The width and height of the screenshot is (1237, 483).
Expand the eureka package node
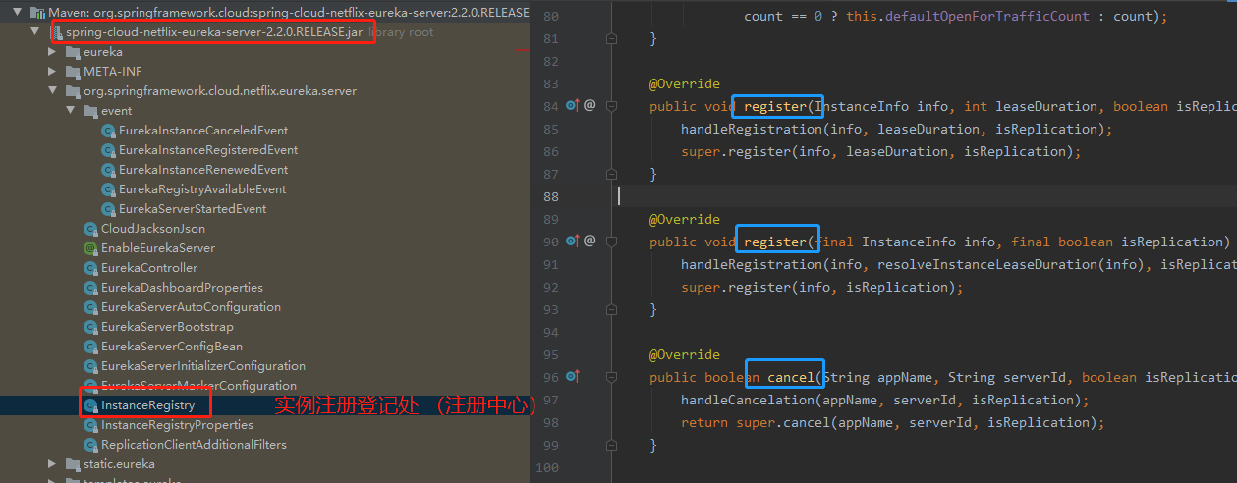click(x=53, y=52)
